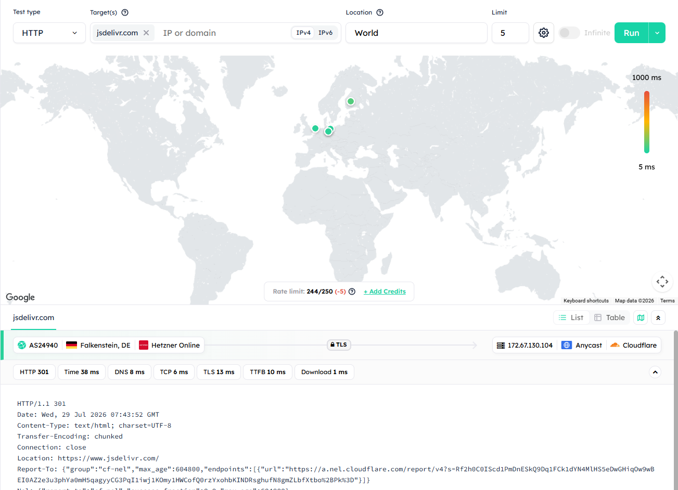Click the Time 38 ms badge
Image resolution: width=678 pixels, height=490 pixels.
tap(82, 372)
